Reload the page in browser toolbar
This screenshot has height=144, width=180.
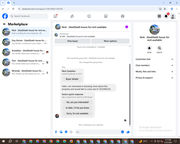tap(13, 9)
